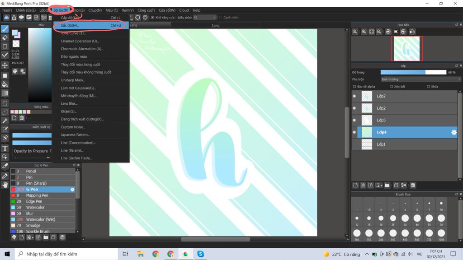Image resolution: width=463 pixels, height=260 pixels.
Task: Select the Lớp1 layer
Action: click(407, 144)
